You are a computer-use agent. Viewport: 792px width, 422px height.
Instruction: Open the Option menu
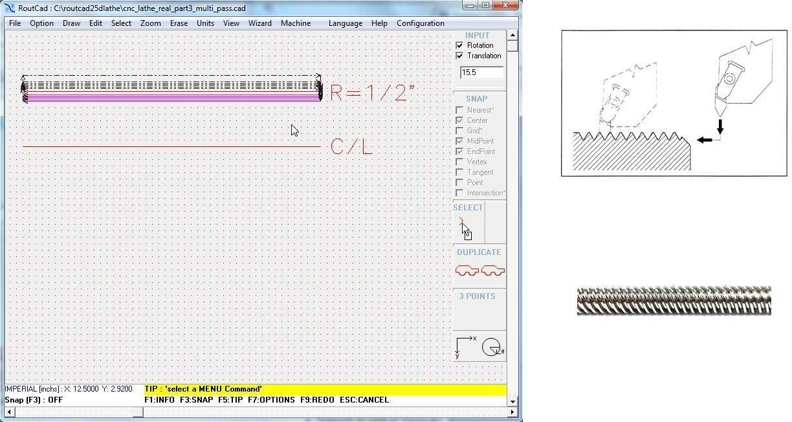point(41,23)
